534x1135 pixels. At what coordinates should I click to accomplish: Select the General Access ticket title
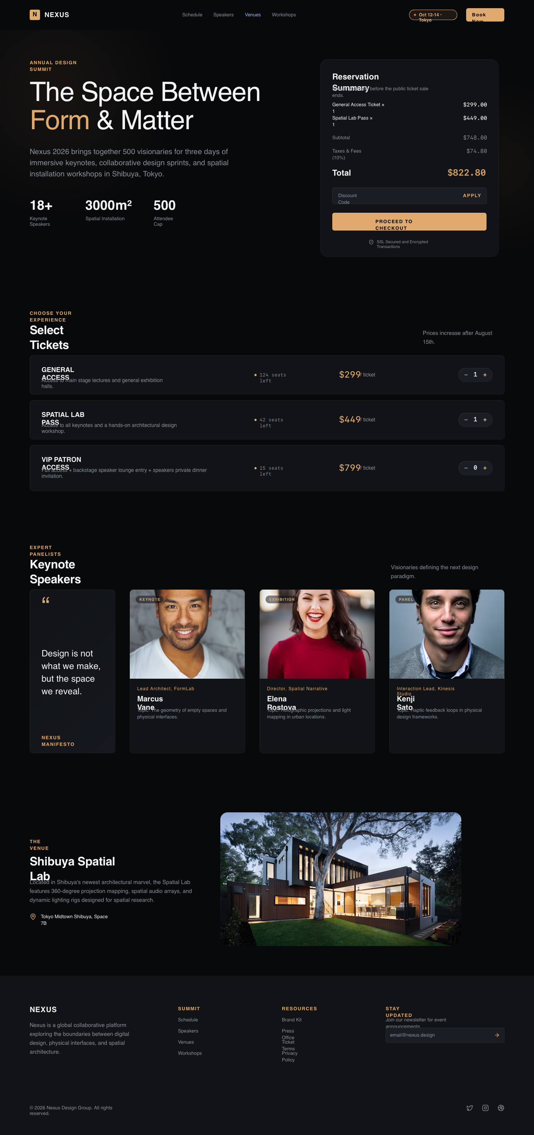coord(58,373)
